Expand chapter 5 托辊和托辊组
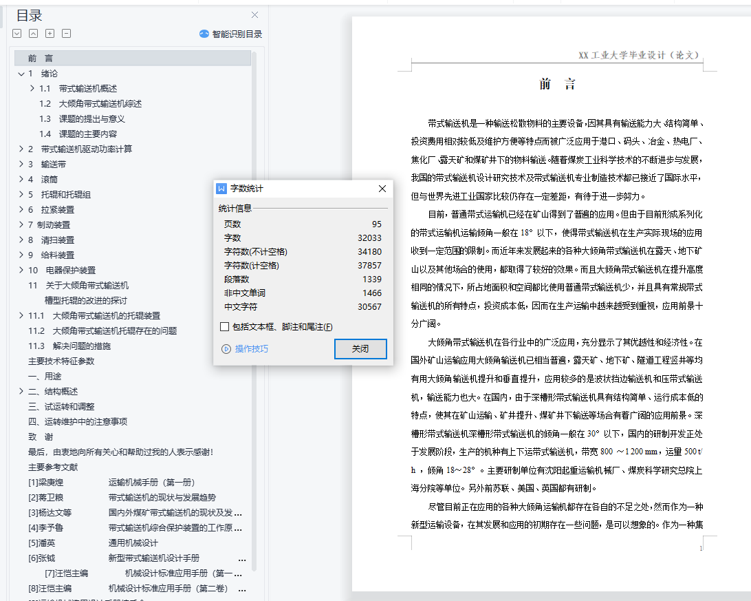 pos(21,195)
